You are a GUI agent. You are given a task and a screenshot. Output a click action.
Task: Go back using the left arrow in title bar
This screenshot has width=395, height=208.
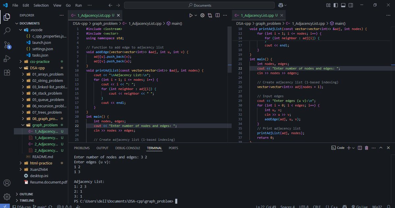pos(110,5)
